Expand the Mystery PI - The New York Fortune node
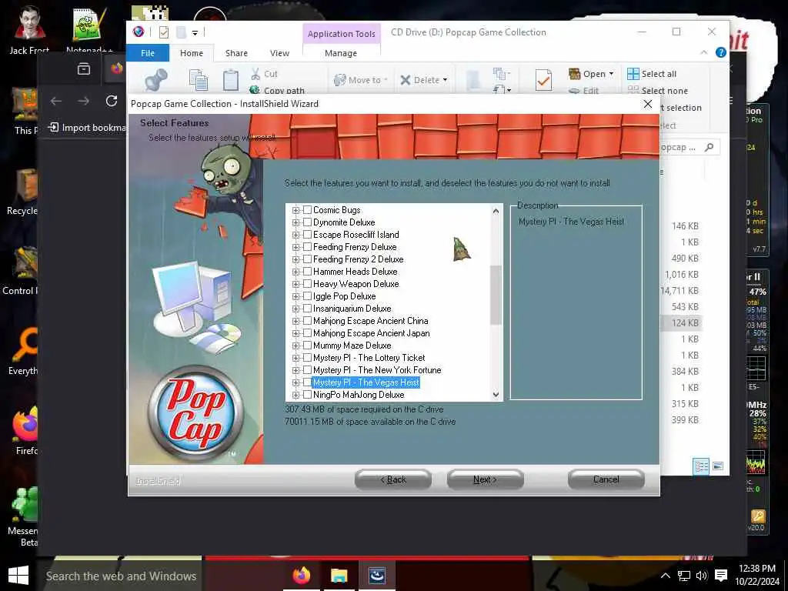This screenshot has width=788, height=591. [x=296, y=370]
